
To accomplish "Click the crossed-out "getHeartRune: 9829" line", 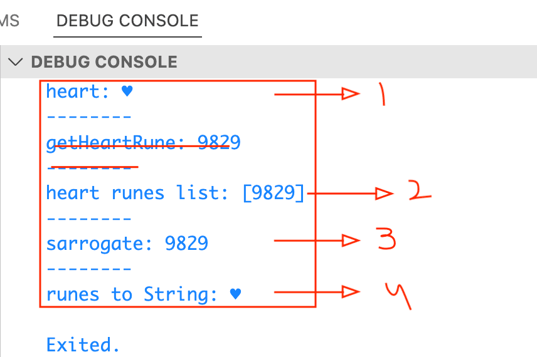I will click(143, 143).
